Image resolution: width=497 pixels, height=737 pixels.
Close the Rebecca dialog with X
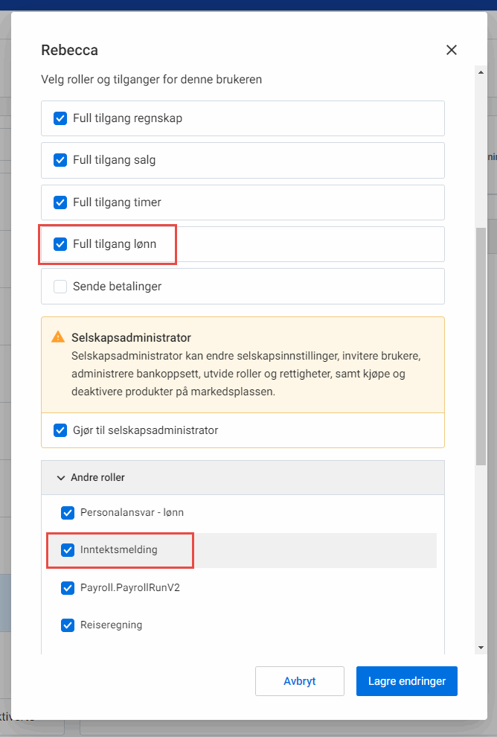click(451, 51)
